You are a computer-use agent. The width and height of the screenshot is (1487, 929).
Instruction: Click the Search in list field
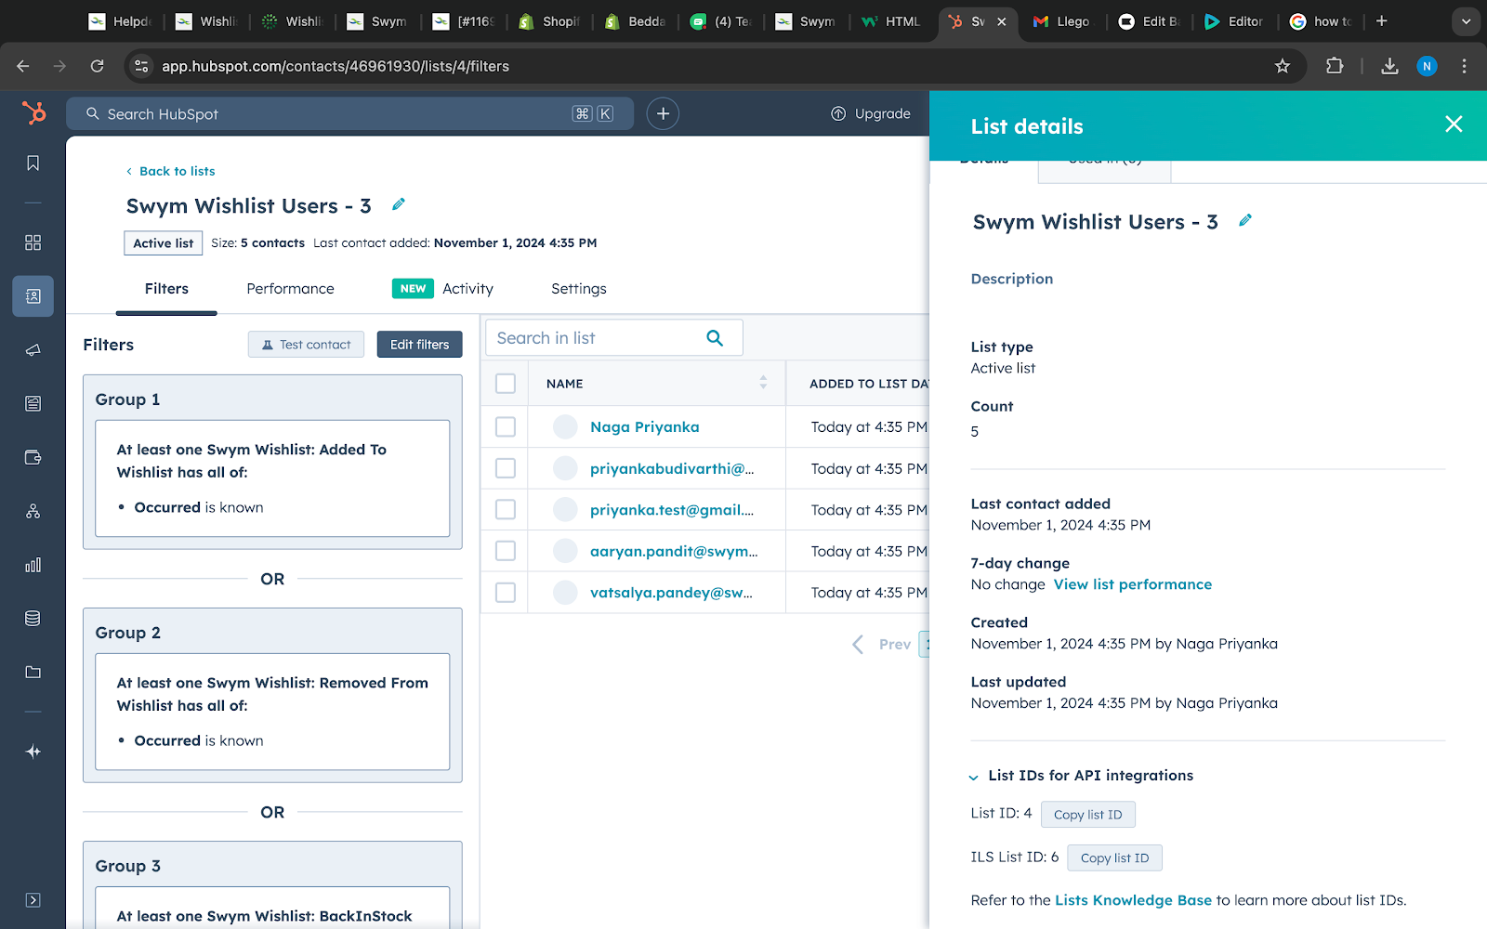point(613,338)
